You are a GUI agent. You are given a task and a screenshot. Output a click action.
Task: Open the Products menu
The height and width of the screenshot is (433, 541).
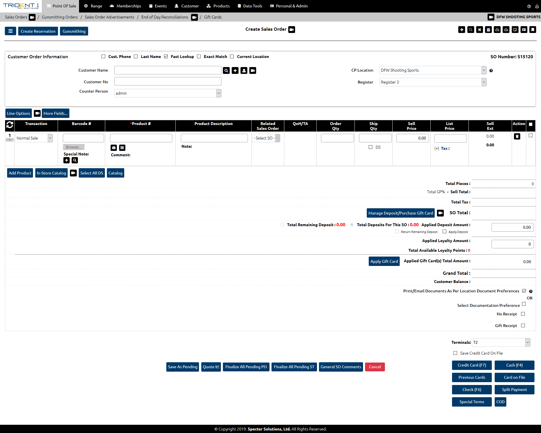coord(218,6)
